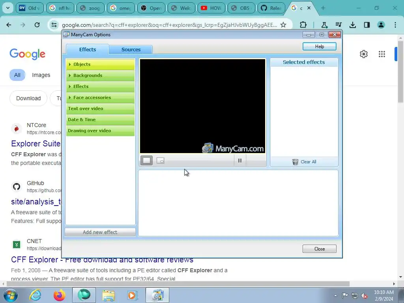
Task: Open the Explorer Suite result link
Action: [x=36, y=144]
